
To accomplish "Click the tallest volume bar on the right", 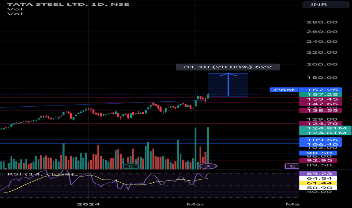I will point(208,148).
